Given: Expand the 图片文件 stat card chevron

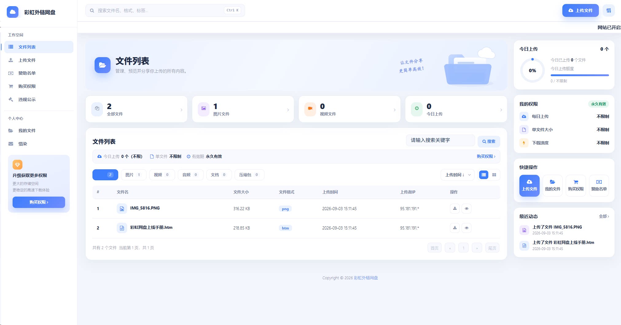Looking at the screenshot, I should click(x=288, y=110).
